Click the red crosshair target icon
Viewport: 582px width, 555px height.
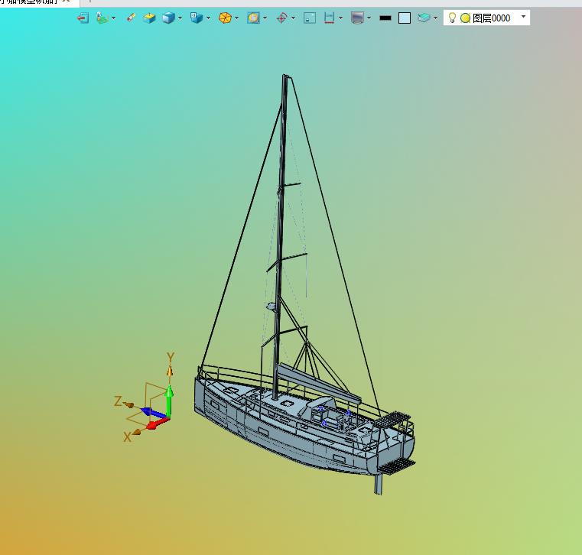coord(281,18)
